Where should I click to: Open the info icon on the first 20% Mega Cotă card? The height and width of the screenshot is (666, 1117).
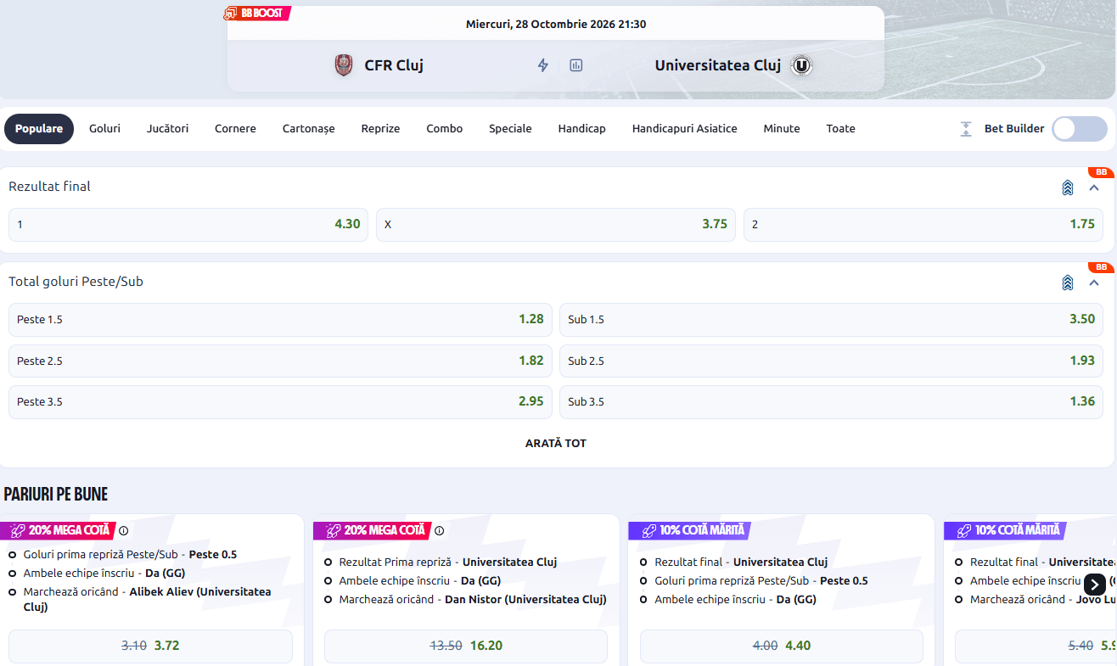(x=124, y=531)
